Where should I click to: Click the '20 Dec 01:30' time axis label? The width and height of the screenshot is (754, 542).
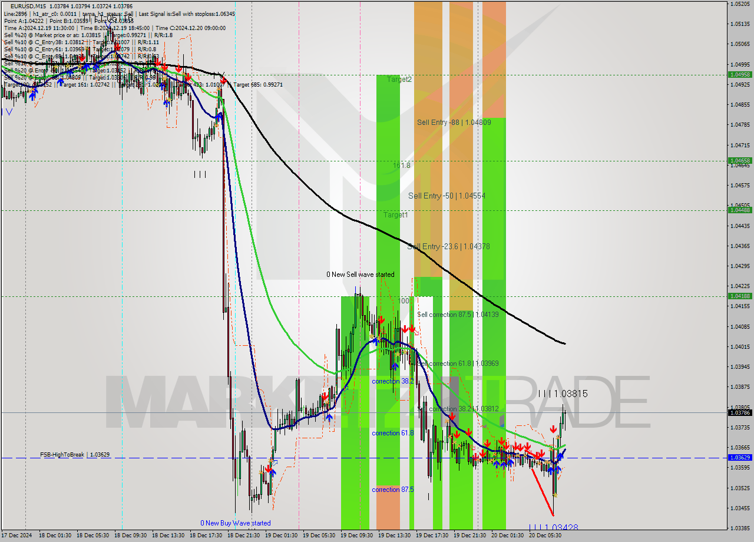click(x=507, y=536)
